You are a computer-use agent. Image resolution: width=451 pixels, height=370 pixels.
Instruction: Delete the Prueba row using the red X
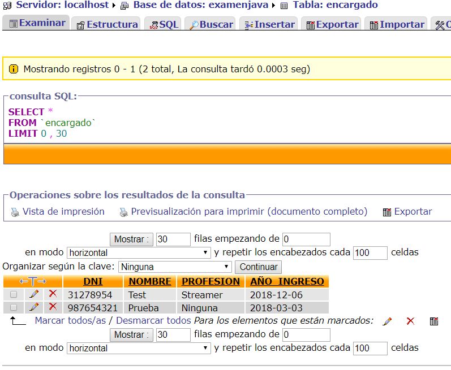coord(53,307)
